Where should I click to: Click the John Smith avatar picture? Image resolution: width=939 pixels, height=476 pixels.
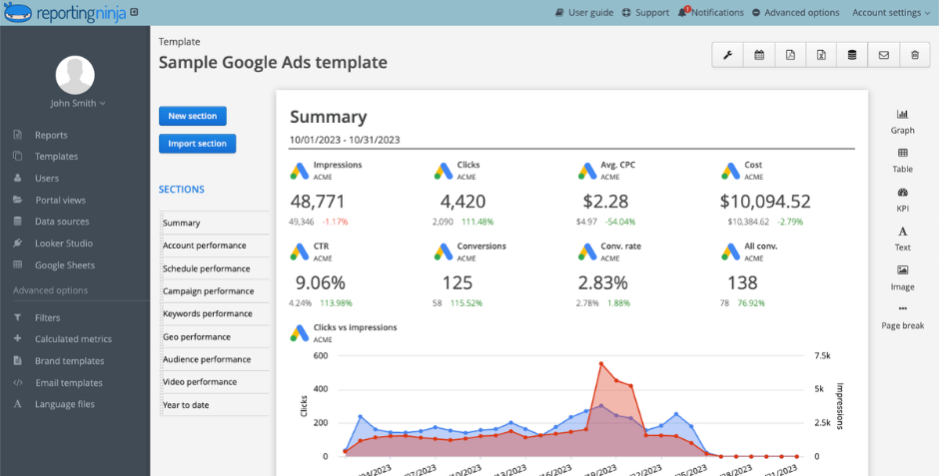coord(75,75)
